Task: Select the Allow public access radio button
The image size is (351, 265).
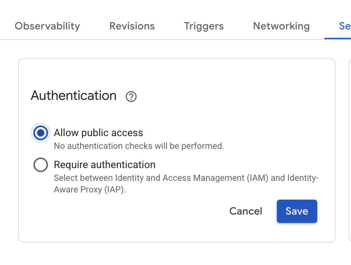Action: pyautogui.click(x=41, y=133)
